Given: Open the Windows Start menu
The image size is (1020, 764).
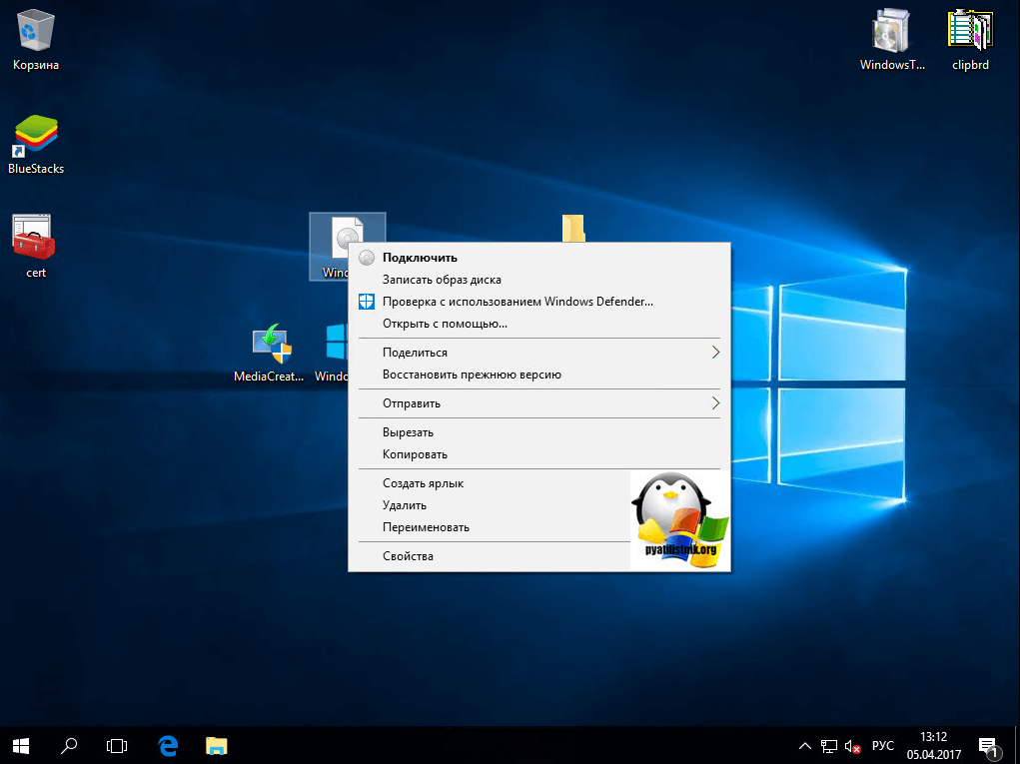Looking at the screenshot, I should coord(21,745).
